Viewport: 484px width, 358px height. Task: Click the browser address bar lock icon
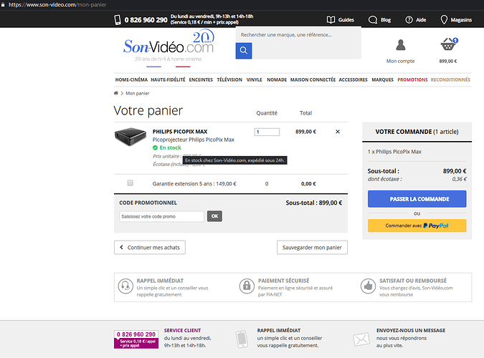coord(3,4)
